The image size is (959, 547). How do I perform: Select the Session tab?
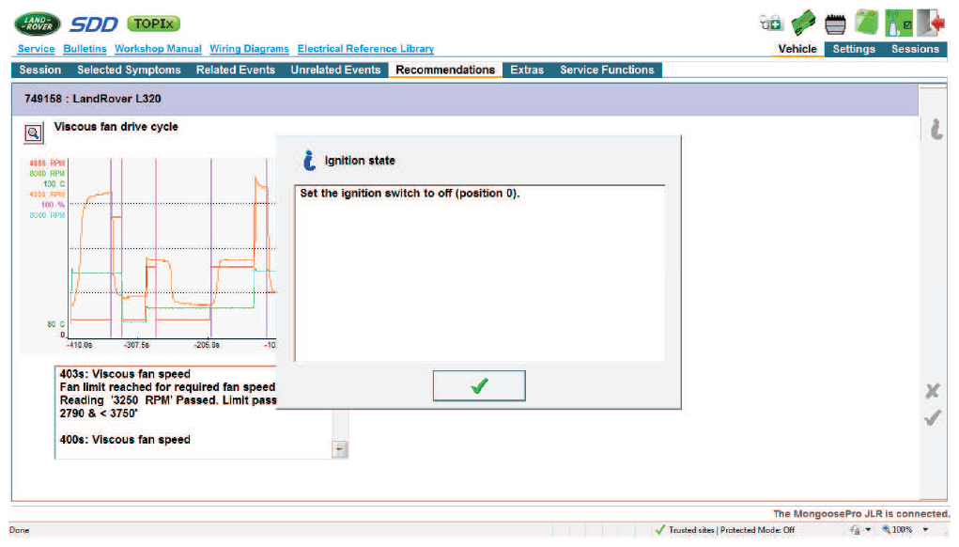39,70
